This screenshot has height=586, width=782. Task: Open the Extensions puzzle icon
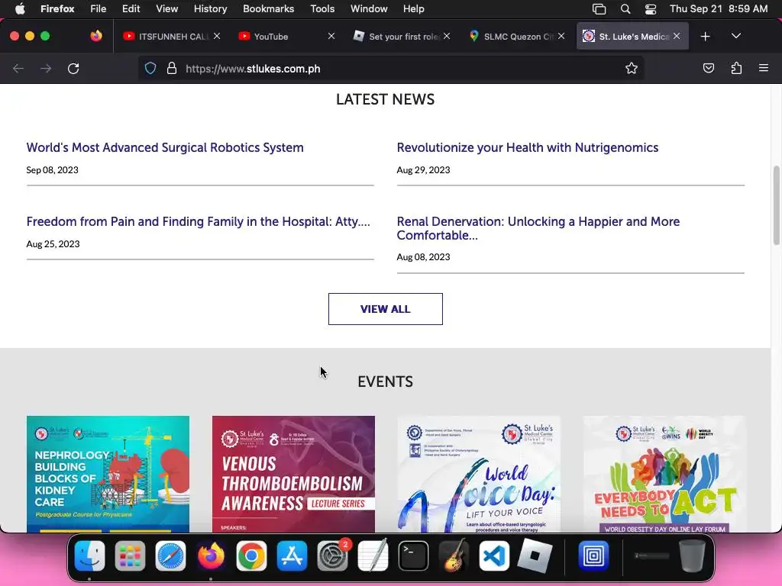tap(736, 68)
